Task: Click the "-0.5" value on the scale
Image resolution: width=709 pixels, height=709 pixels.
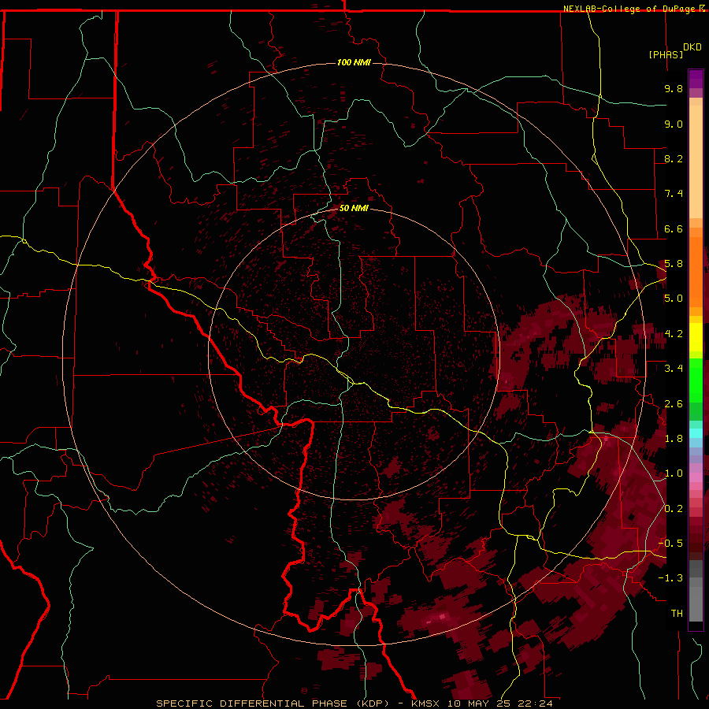Action: click(670, 544)
